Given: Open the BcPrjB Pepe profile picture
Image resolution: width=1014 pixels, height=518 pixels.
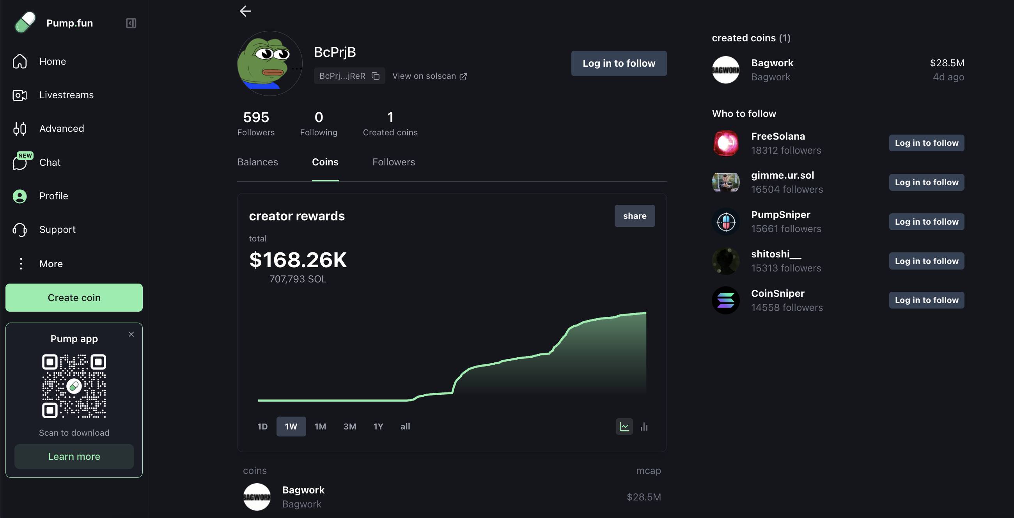Looking at the screenshot, I should pyautogui.click(x=269, y=63).
